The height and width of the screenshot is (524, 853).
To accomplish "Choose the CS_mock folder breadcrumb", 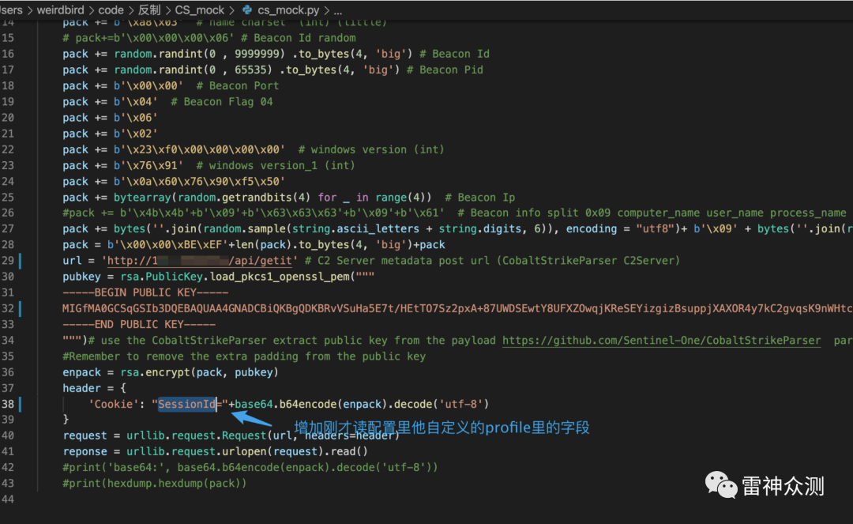I will click(199, 9).
